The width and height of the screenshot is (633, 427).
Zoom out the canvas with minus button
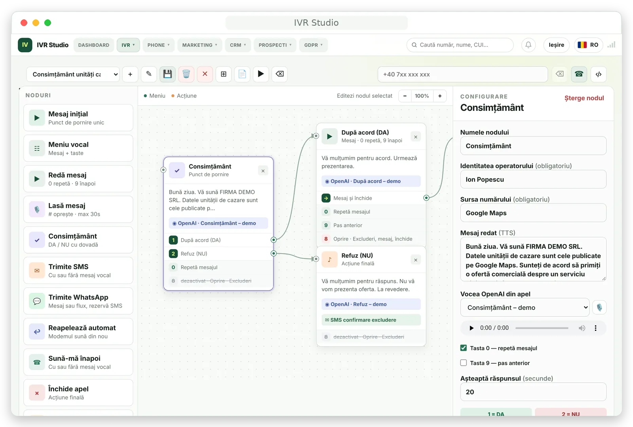pos(405,96)
